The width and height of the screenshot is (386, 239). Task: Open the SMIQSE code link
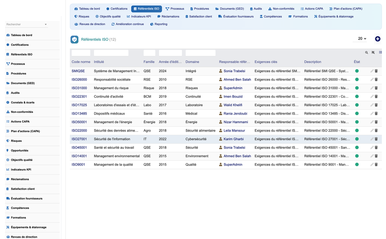click(78, 71)
